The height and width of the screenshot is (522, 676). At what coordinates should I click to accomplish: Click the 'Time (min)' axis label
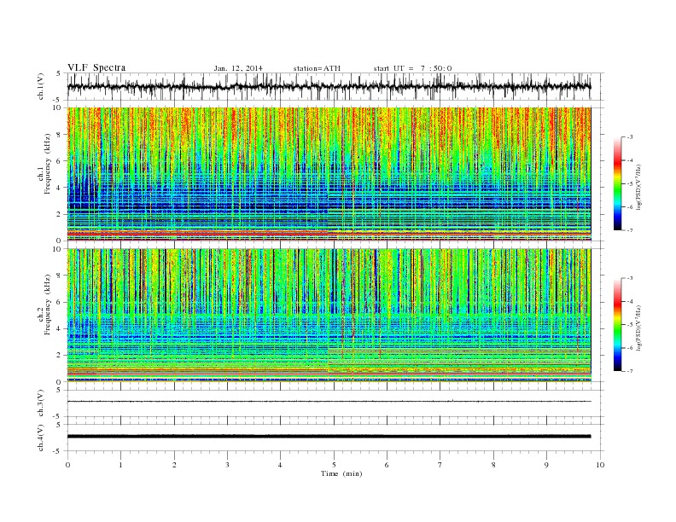point(341,473)
